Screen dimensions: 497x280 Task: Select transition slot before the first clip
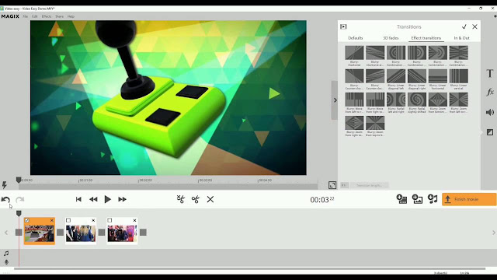pos(19,233)
